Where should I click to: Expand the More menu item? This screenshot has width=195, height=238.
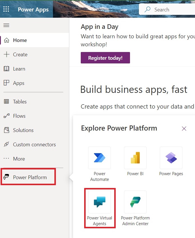click(x=19, y=159)
